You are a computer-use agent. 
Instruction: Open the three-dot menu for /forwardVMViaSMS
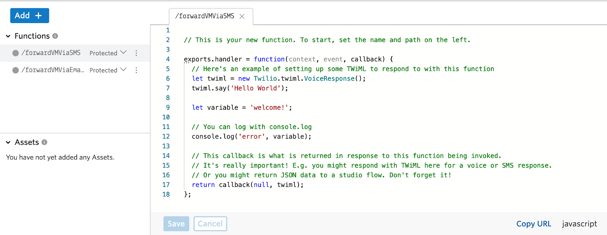pyautogui.click(x=136, y=53)
